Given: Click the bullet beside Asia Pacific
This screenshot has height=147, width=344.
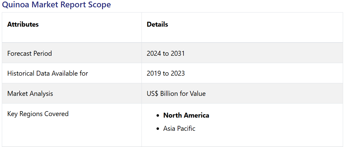Looking at the screenshot, I should pos(158,129).
